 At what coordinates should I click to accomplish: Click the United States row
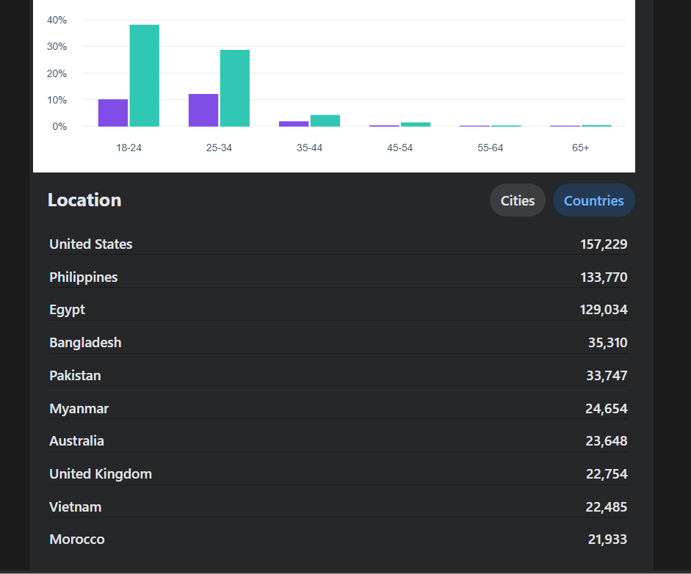(x=338, y=244)
